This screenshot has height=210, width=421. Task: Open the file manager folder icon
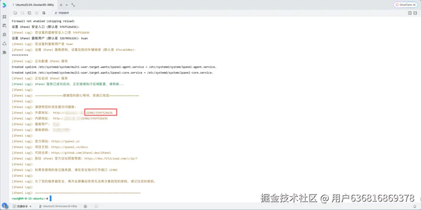(15, 13)
